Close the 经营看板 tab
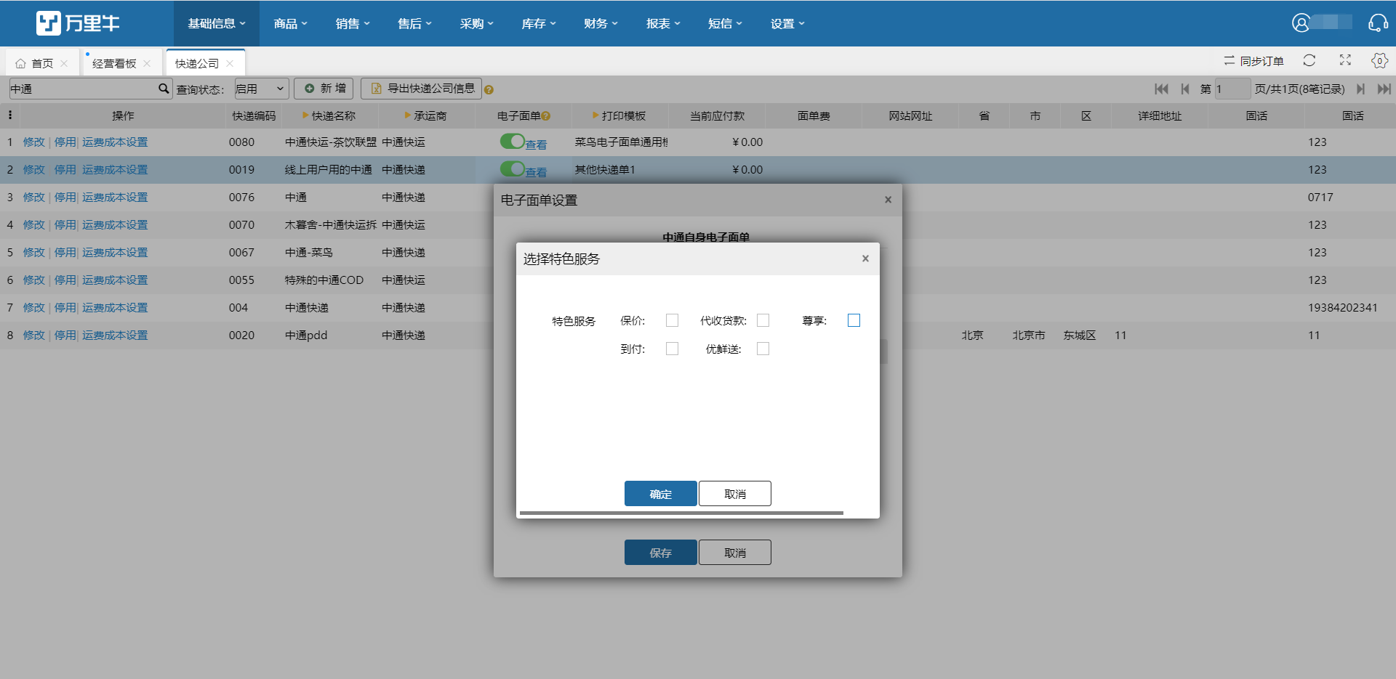This screenshot has width=1396, height=679. coord(147,63)
